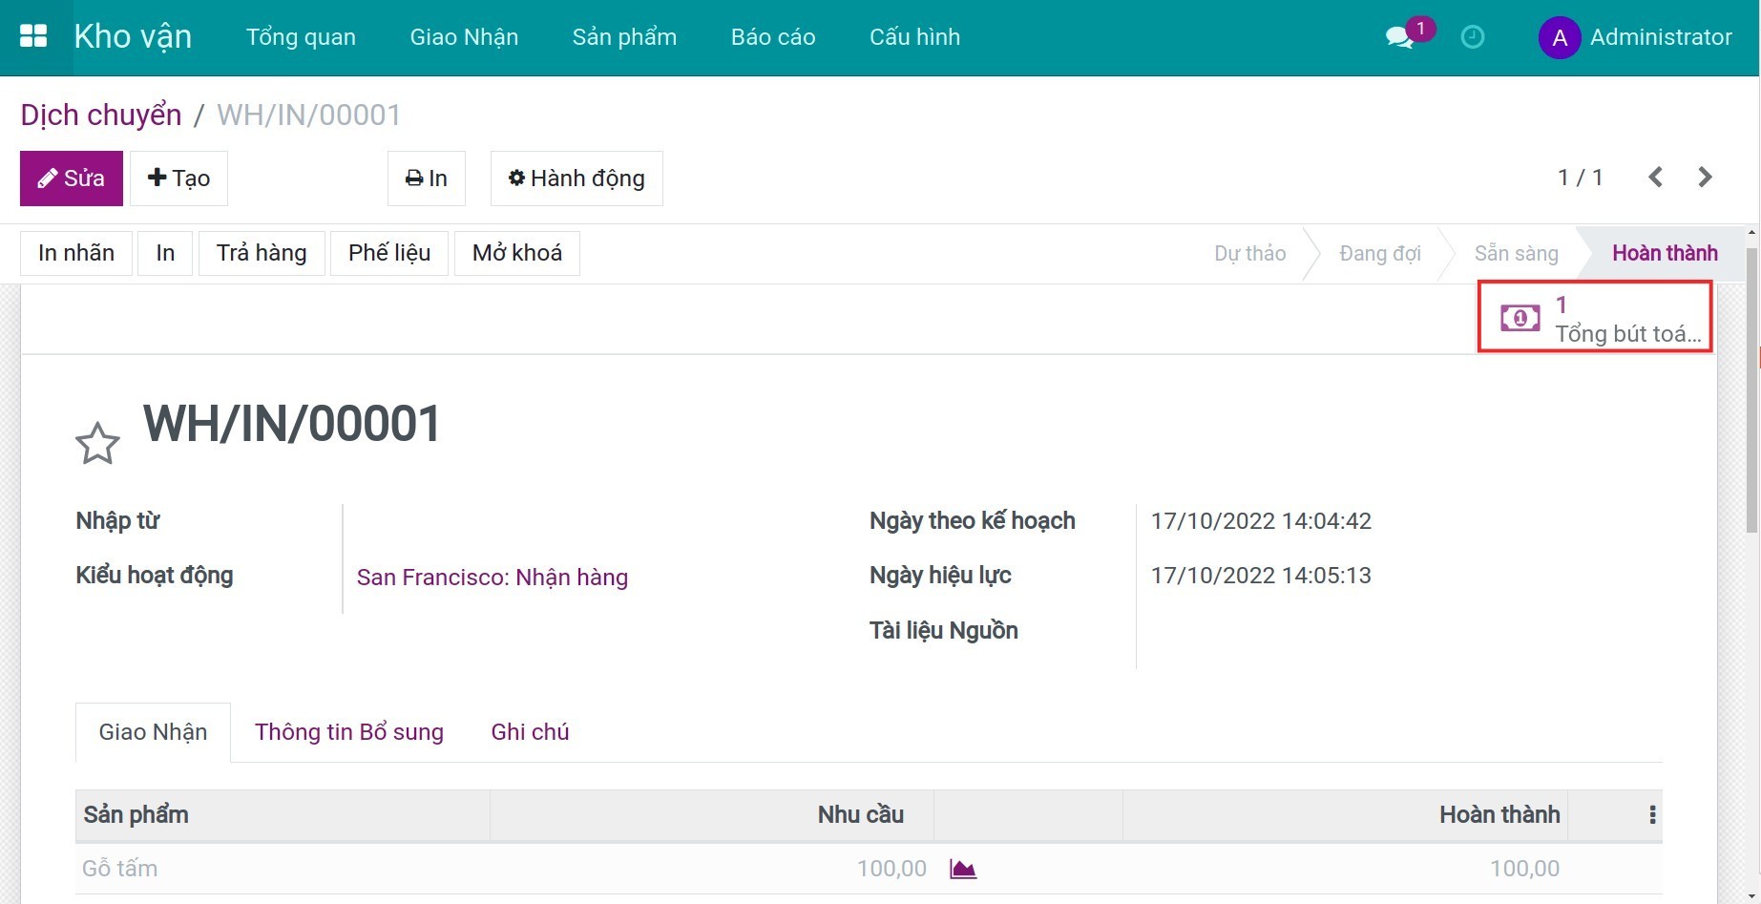Open the conversations chat icon
This screenshot has height=904, width=1761.
click(1399, 37)
